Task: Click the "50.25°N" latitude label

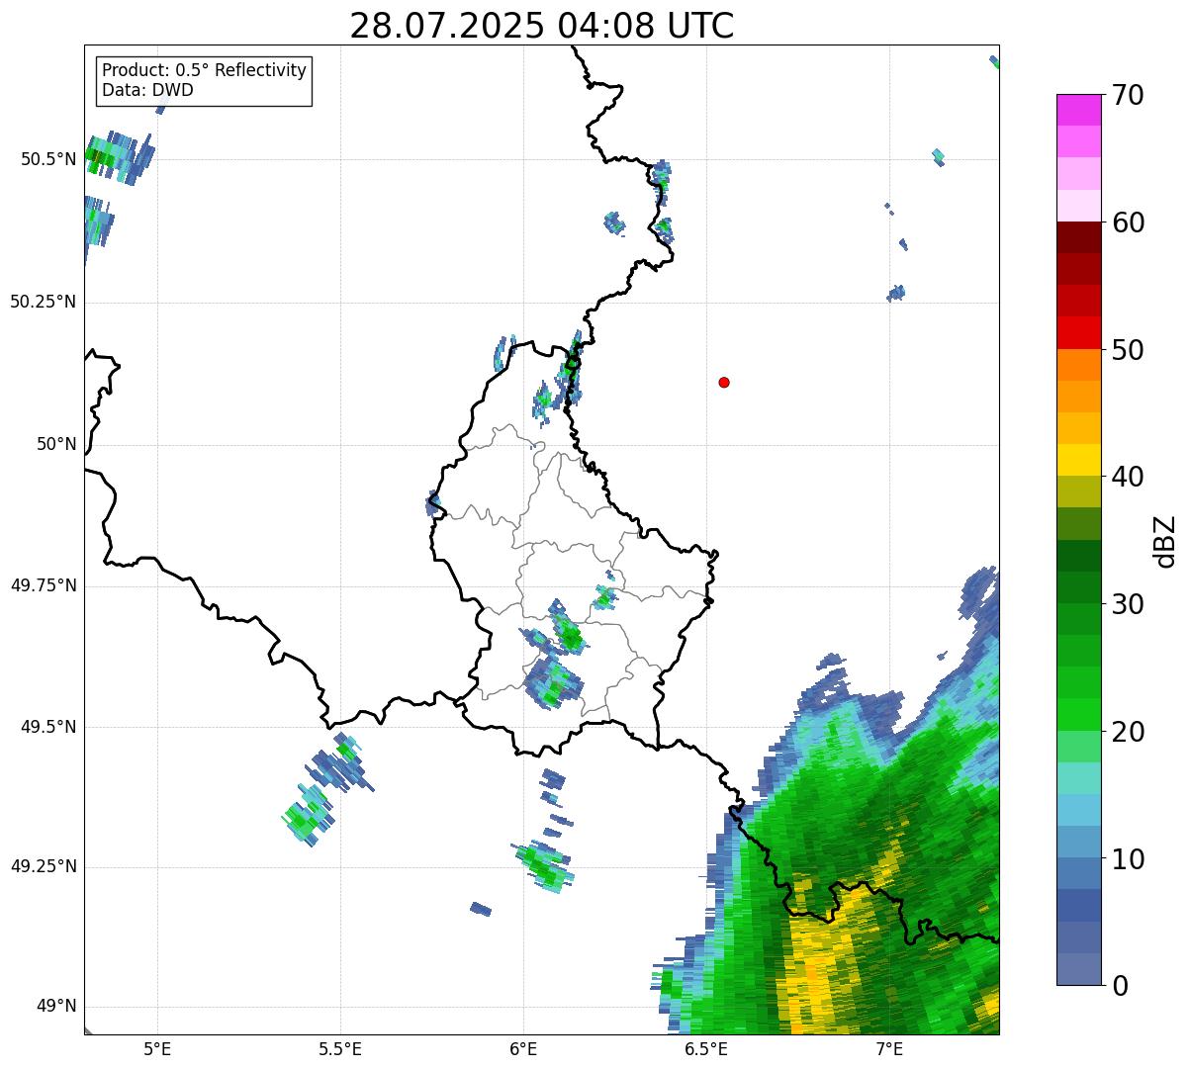Action: [x=43, y=302]
